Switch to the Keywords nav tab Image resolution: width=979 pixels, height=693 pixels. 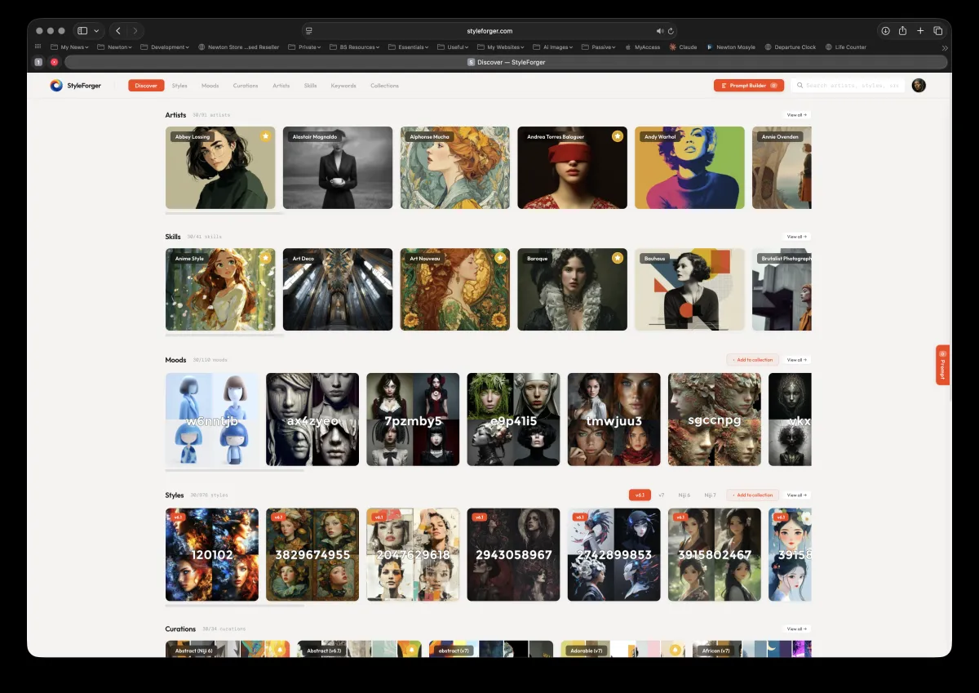(343, 86)
